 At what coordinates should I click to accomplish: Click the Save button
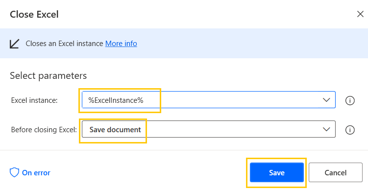click(277, 172)
